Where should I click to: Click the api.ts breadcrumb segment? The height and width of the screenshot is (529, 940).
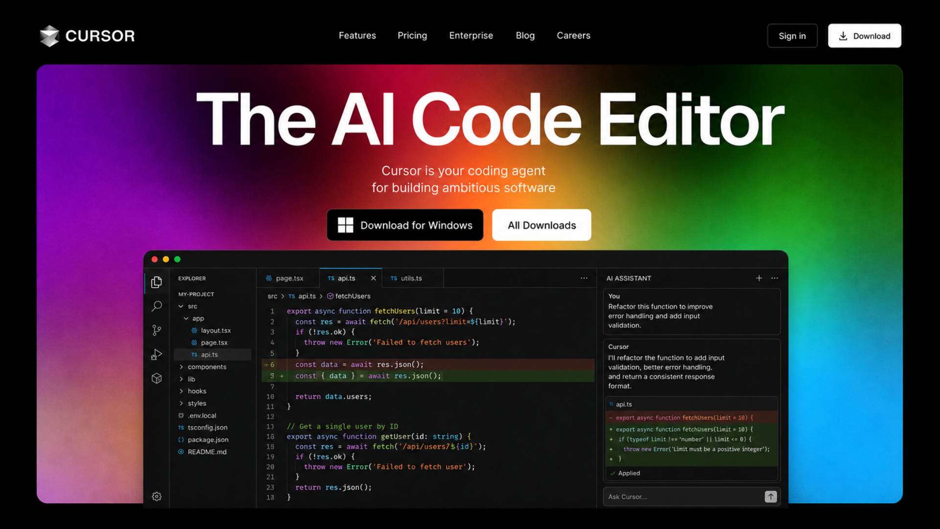pos(307,296)
